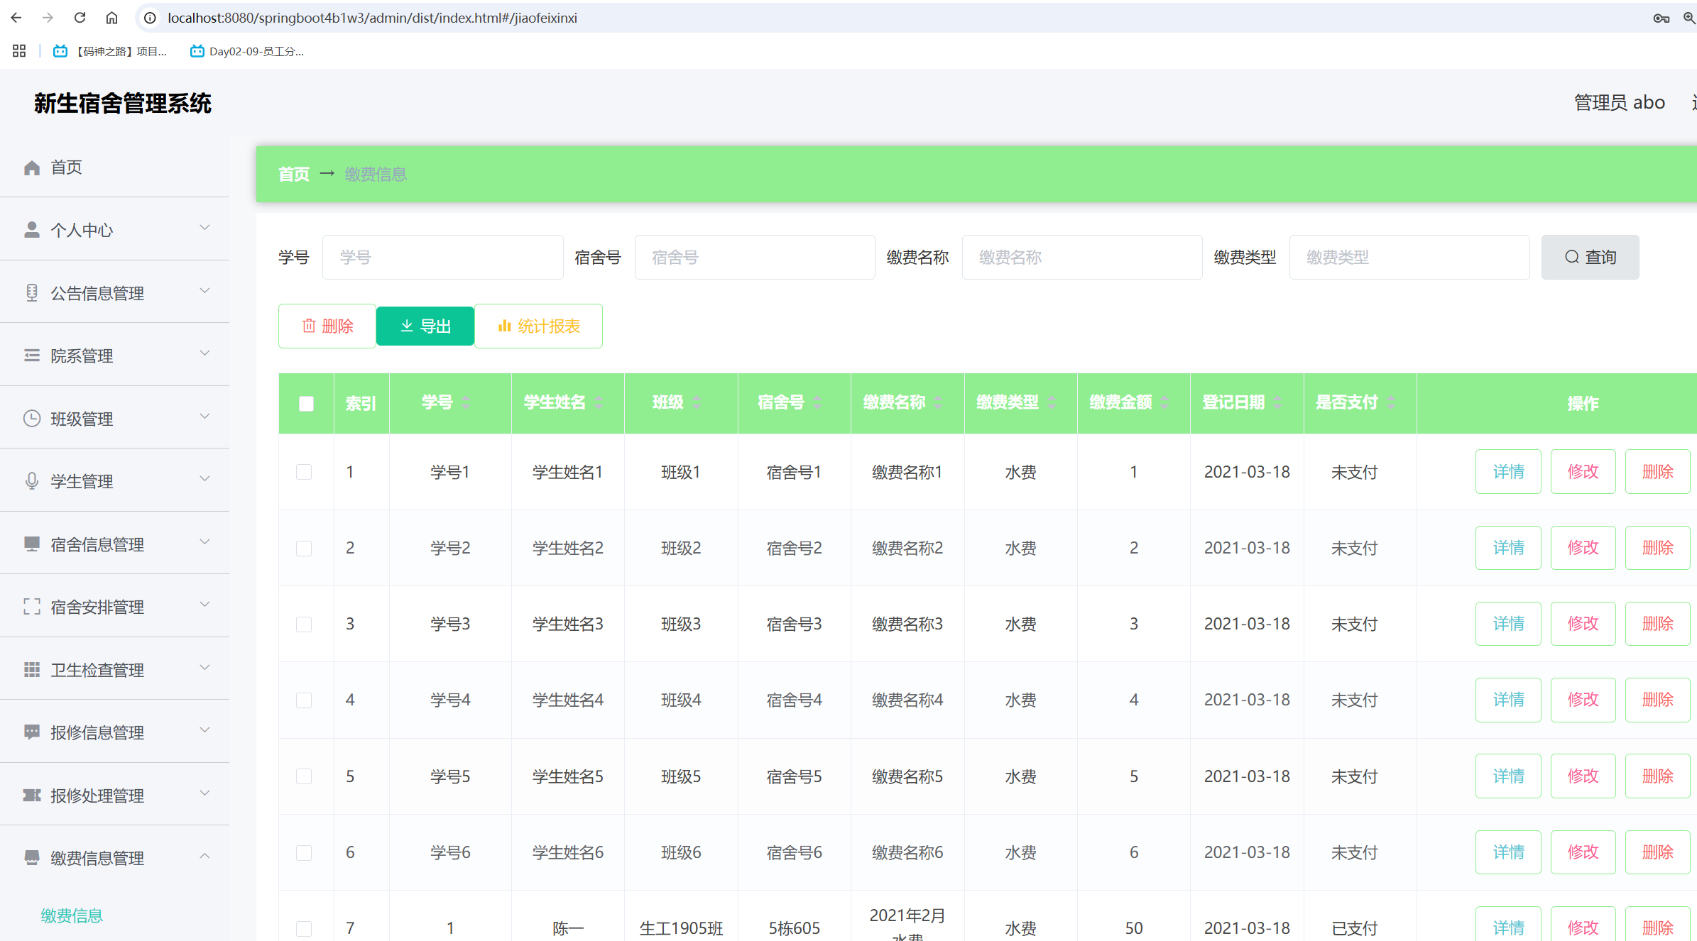Click the browser password key icon
Screen dimensions: 1697x941
tap(1661, 18)
